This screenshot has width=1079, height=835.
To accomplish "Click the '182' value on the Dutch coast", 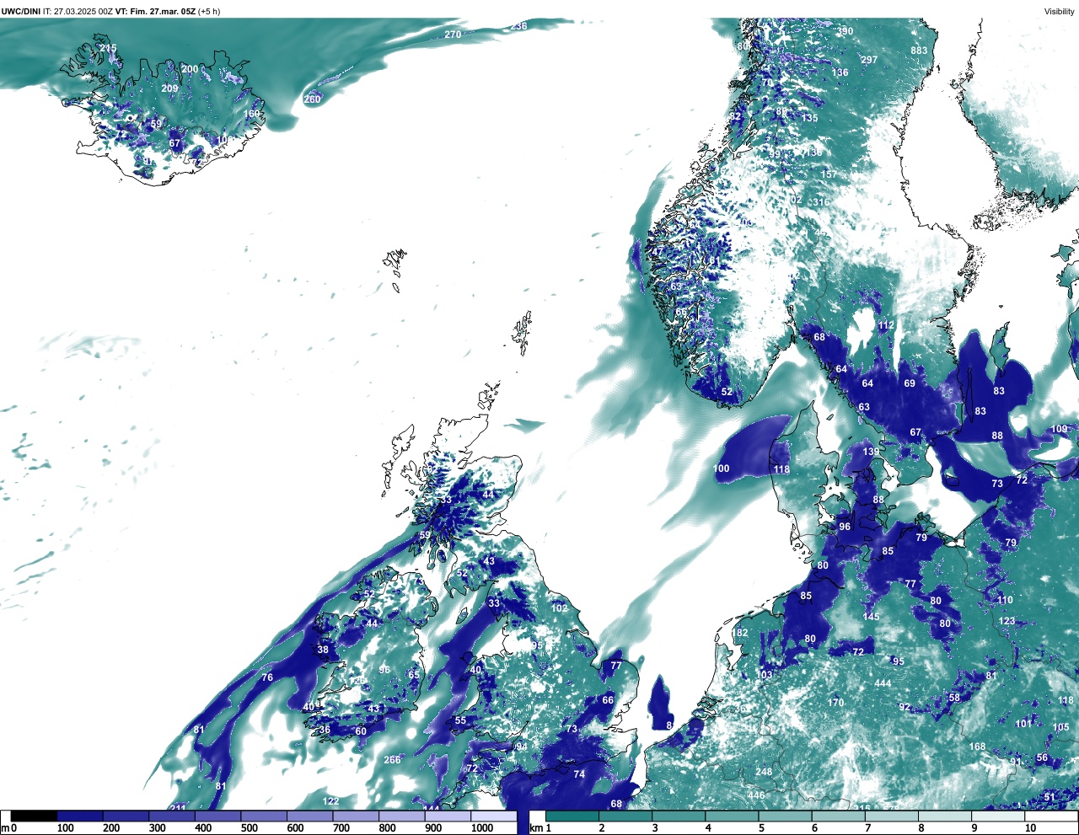I will tap(740, 633).
